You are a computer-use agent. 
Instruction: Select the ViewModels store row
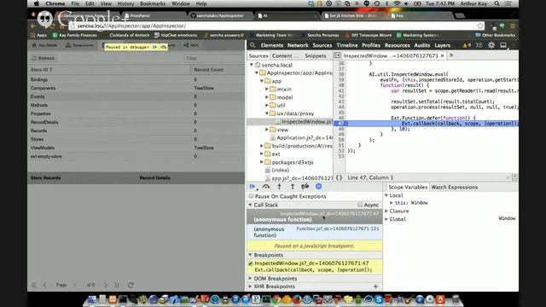pos(136,148)
